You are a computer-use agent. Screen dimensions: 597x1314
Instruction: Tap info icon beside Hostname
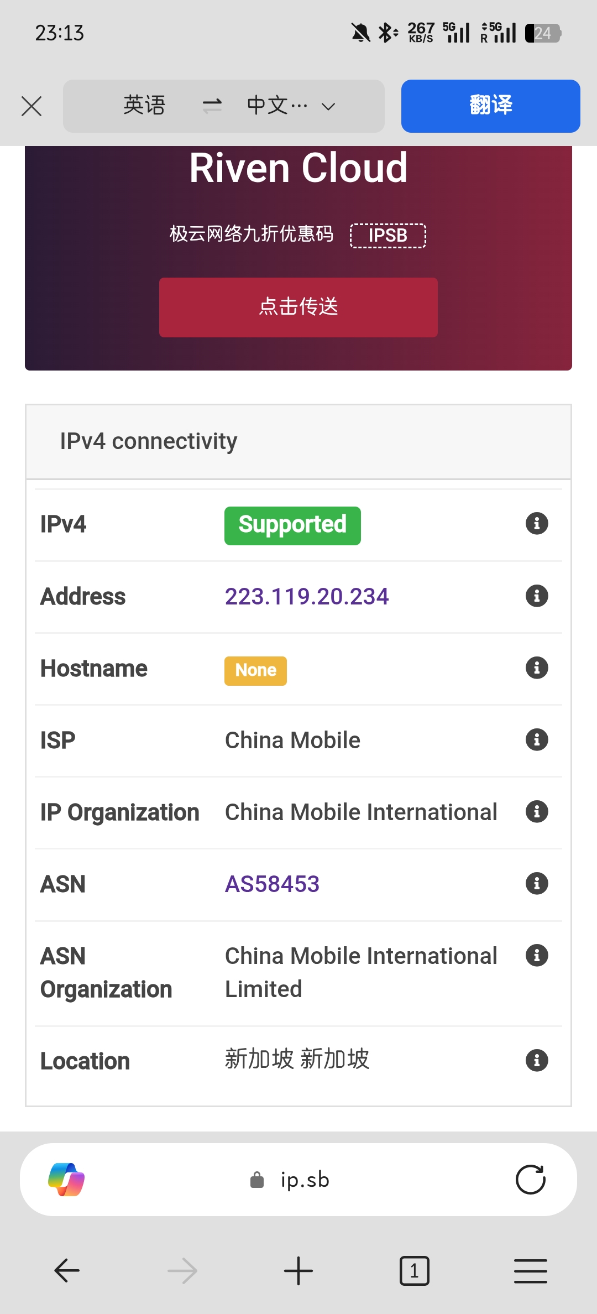point(536,668)
